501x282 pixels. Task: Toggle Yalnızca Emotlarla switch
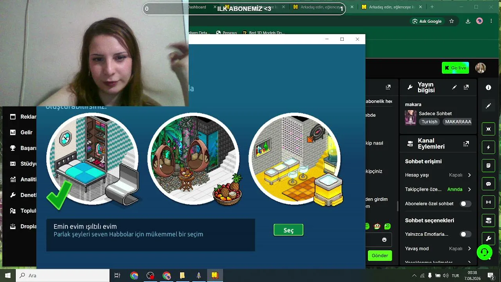pyautogui.click(x=465, y=234)
